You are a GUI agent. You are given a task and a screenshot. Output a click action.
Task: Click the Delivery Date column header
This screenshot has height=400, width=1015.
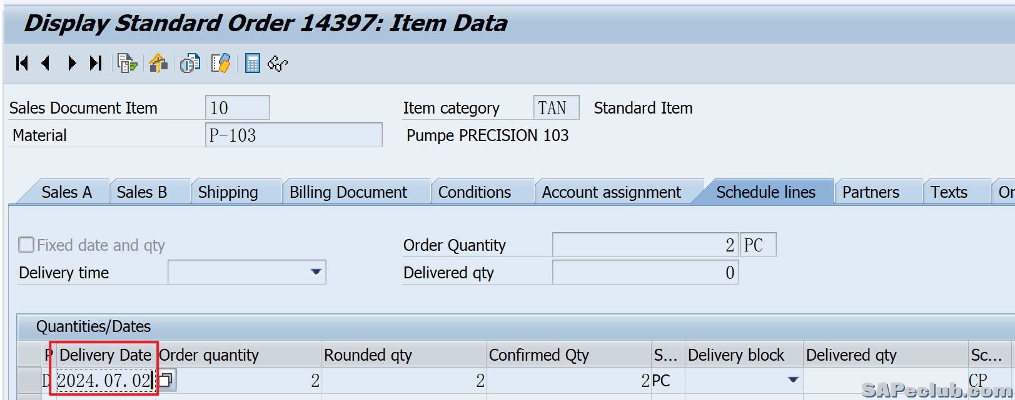pos(105,355)
